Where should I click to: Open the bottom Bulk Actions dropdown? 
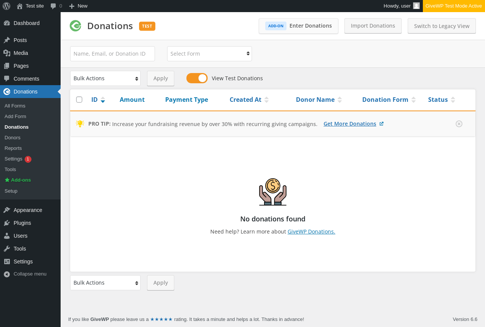point(105,283)
